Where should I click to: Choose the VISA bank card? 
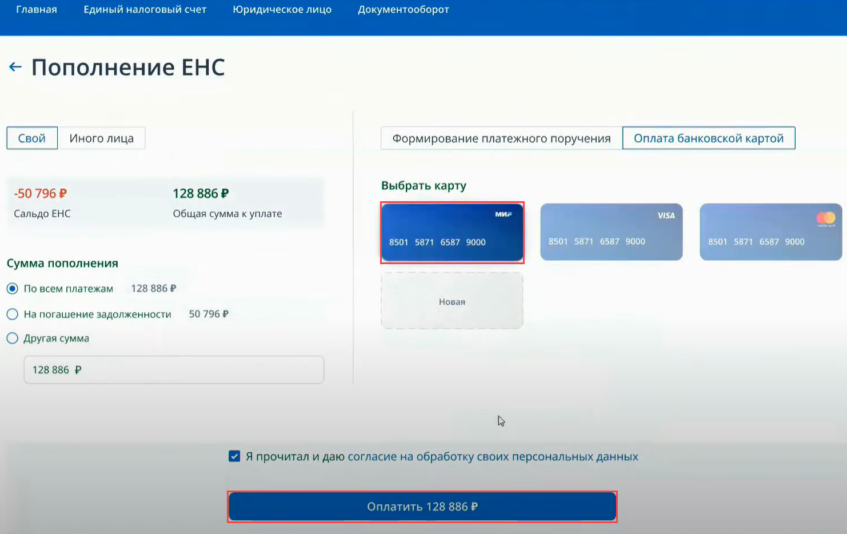611,232
